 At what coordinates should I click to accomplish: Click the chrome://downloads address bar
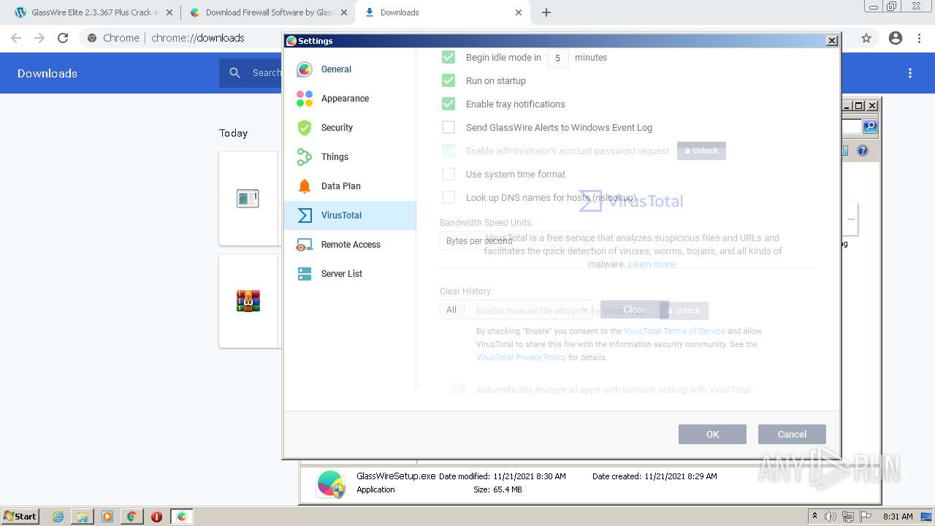pyautogui.click(x=197, y=38)
